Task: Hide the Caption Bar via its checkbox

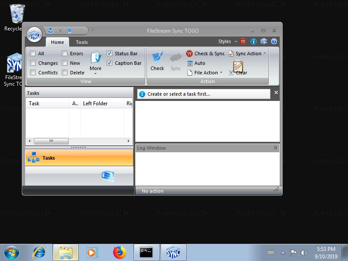Action: click(x=110, y=63)
